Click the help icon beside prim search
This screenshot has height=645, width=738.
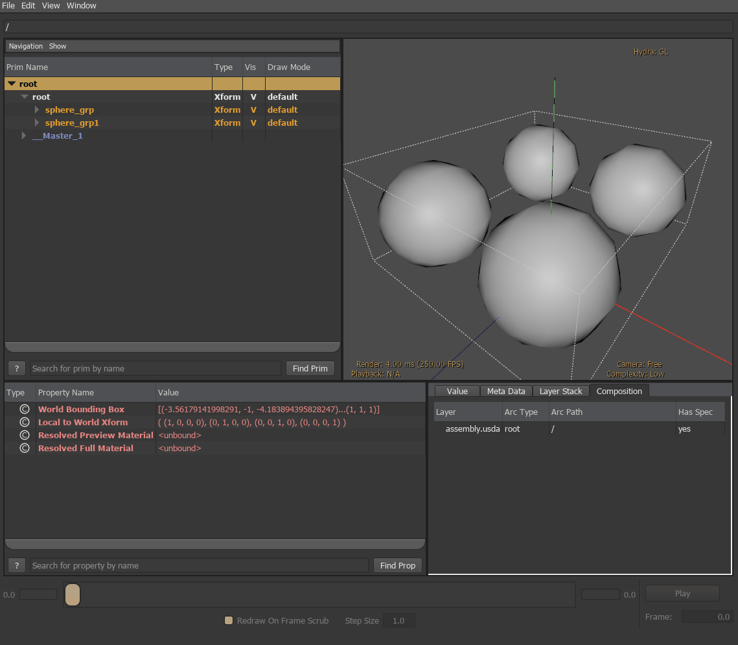(16, 368)
